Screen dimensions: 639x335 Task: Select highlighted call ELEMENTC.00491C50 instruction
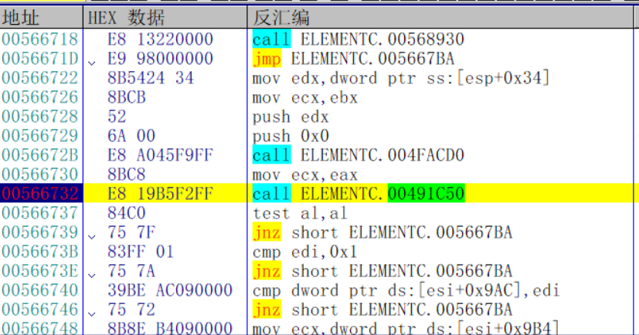[x=359, y=194]
